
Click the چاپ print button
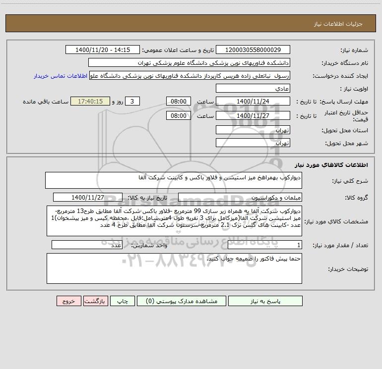coord(123,301)
